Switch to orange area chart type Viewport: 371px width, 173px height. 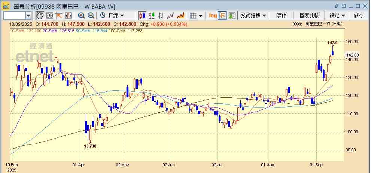tap(180, 16)
